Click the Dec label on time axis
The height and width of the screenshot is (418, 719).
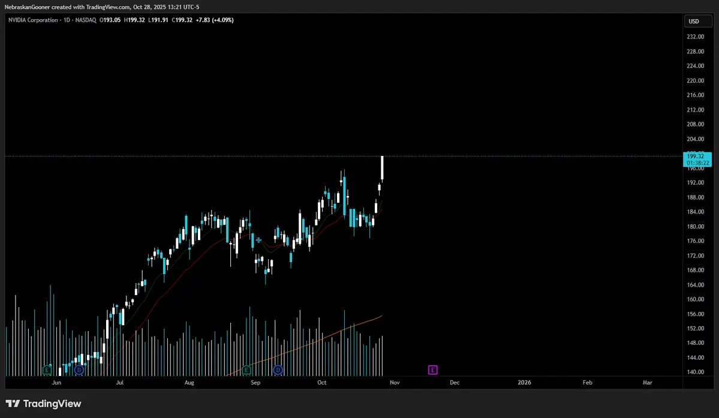pos(455,383)
